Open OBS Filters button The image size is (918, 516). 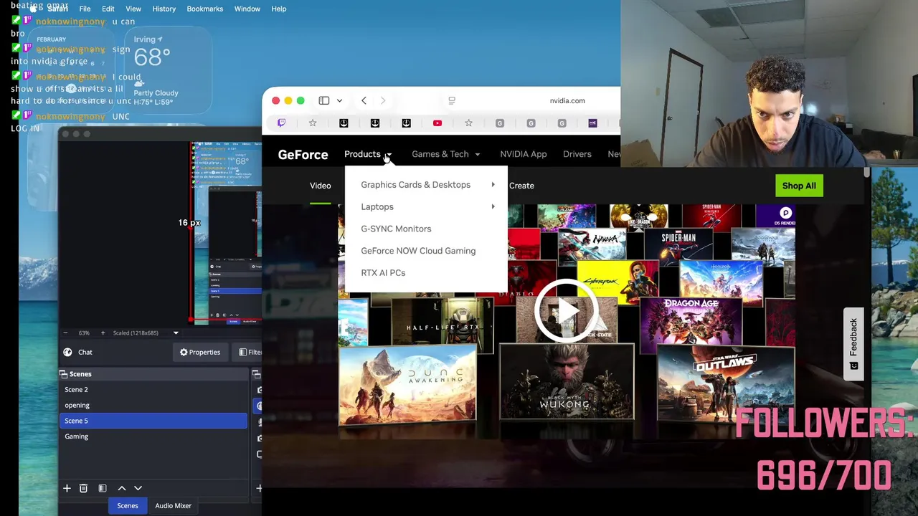click(249, 352)
